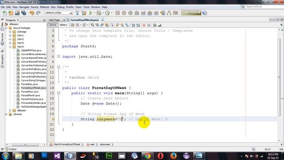Collapse the import fold on line 8
The height and width of the screenshot is (160, 284).
[x=59, y=56]
